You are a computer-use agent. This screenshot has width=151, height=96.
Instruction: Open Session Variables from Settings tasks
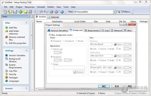pos(17,55)
